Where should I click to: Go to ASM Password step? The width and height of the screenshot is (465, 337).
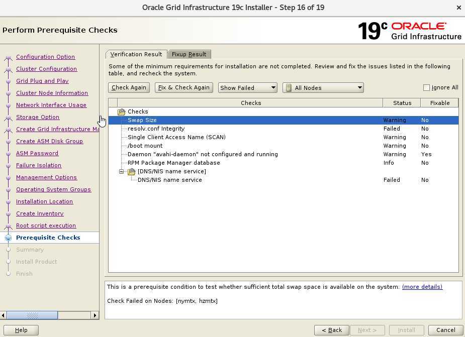(x=37, y=153)
